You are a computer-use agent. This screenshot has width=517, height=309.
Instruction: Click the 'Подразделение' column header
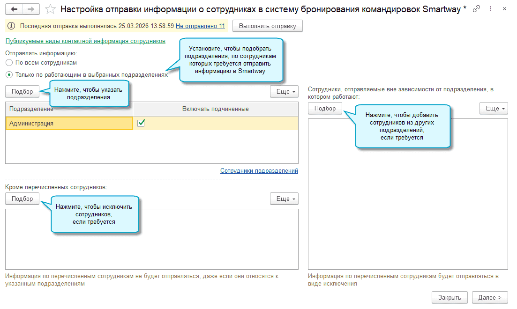[69, 109]
